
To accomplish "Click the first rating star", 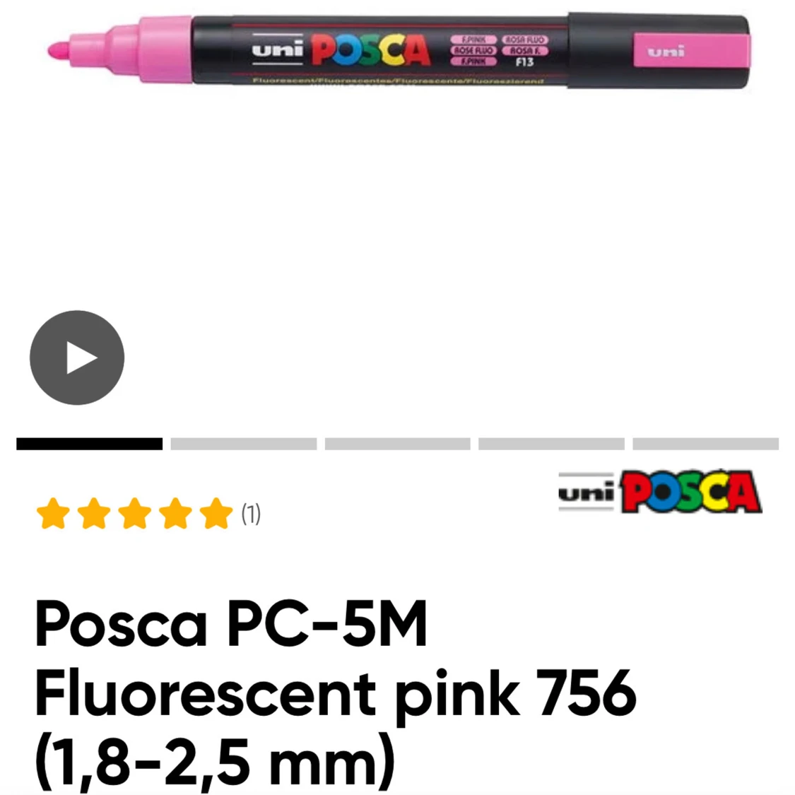I will point(53,513).
